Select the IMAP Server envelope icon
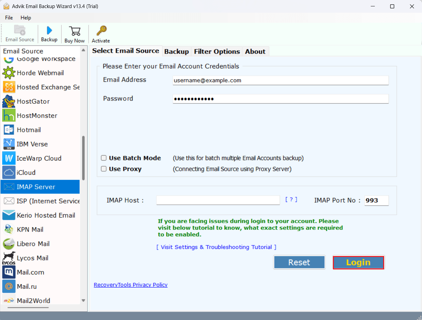The image size is (422, 320). (x=9, y=187)
